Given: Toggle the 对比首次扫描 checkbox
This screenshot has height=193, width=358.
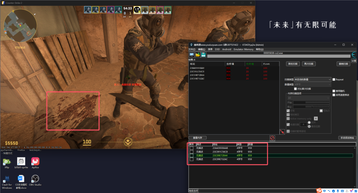Looking at the screenshot, I should pyautogui.click(x=295, y=89).
